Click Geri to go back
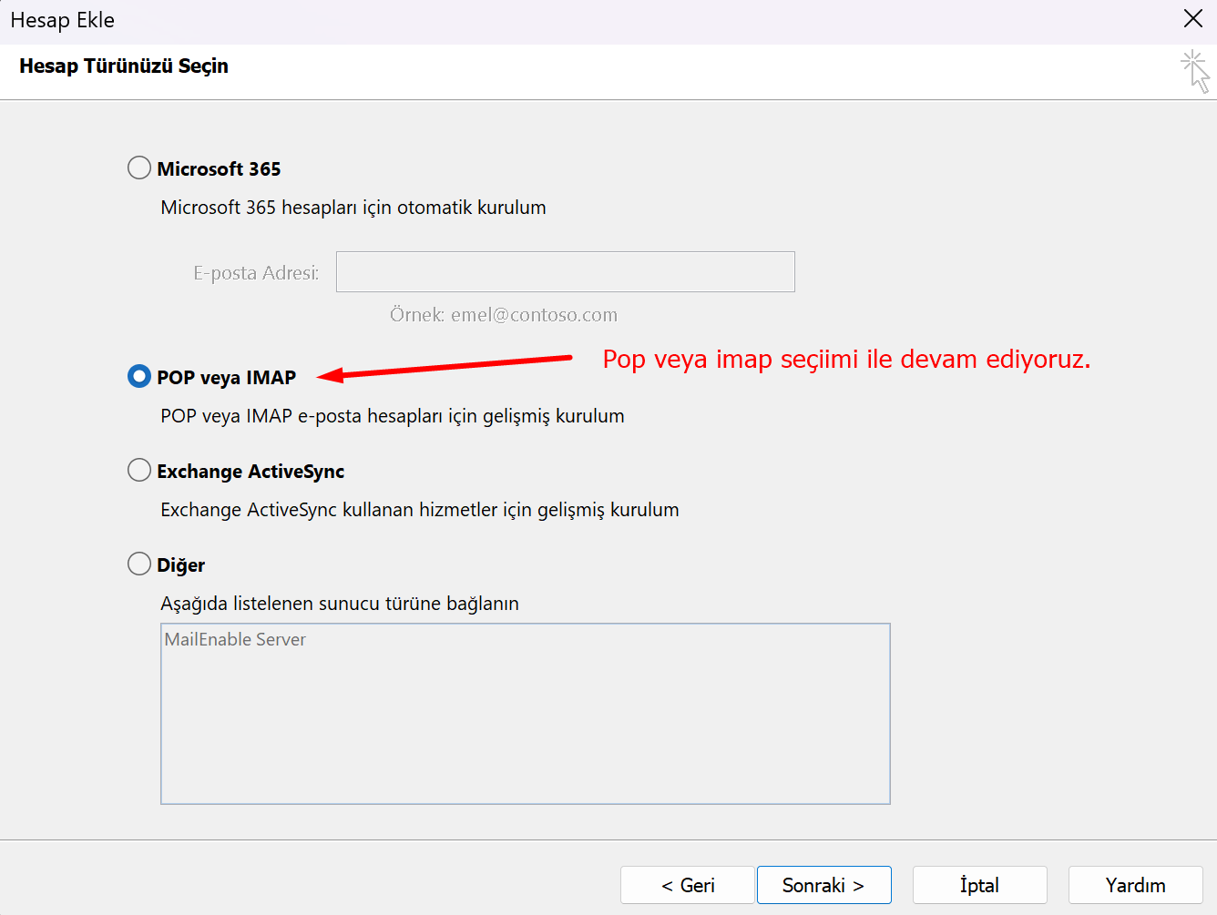This screenshot has width=1217, height=915. click(x=688, y=884)
